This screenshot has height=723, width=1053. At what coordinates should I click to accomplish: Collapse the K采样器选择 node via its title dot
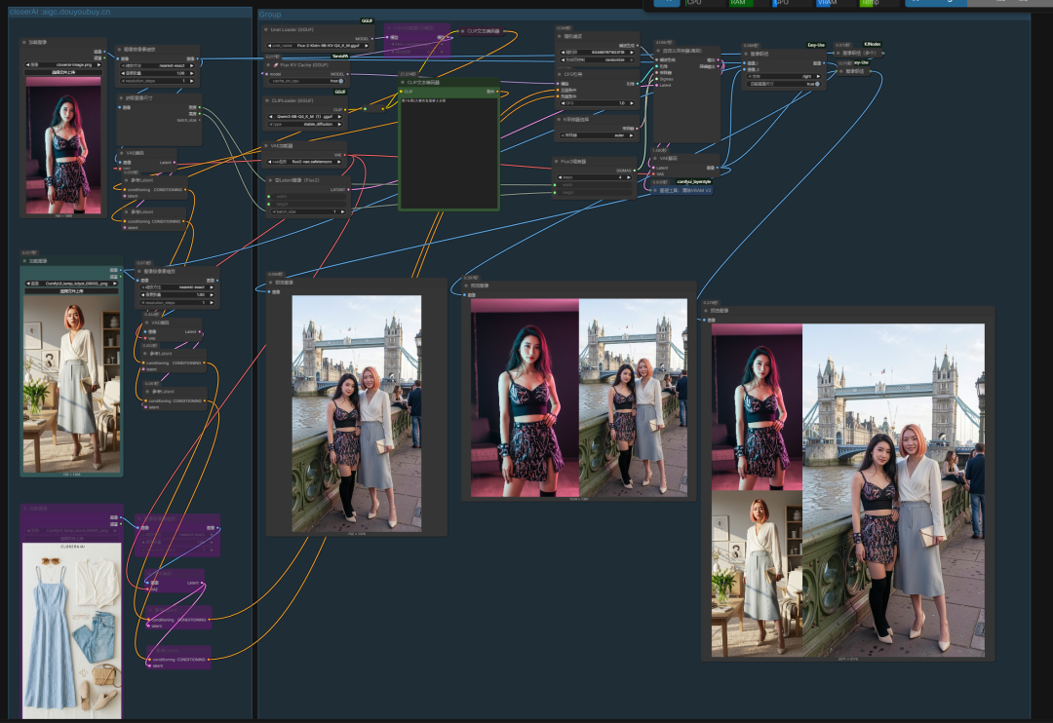559,119
